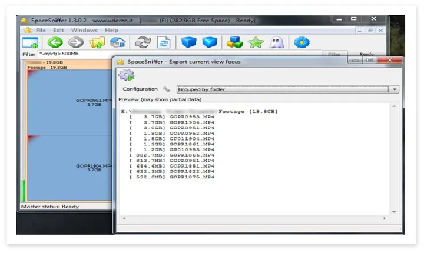Click the colored cubes file classes icon
The height and width of the screenshot is (253, 424).
point(234,42)
